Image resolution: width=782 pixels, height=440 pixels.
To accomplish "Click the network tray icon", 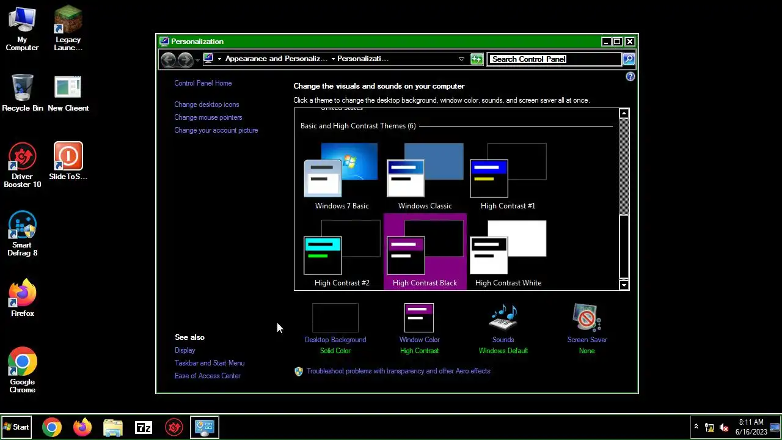I will [x=709, y=427].
